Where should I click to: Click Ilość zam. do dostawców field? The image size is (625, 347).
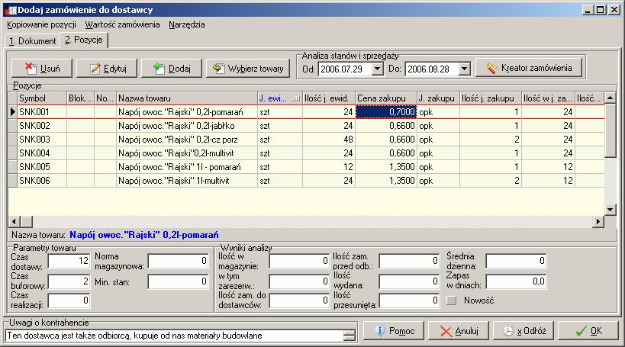pos(299,300)
